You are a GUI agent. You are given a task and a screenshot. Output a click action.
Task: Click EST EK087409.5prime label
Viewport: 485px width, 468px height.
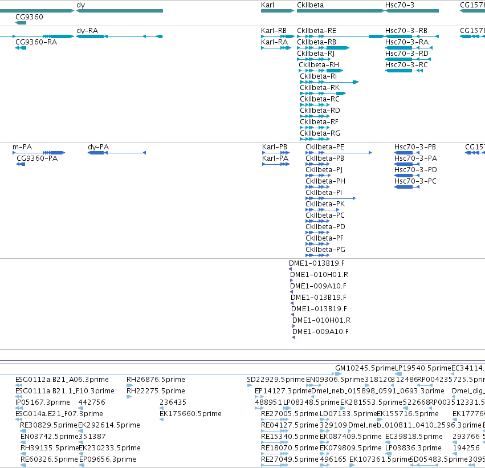click(x=350, y=437)
